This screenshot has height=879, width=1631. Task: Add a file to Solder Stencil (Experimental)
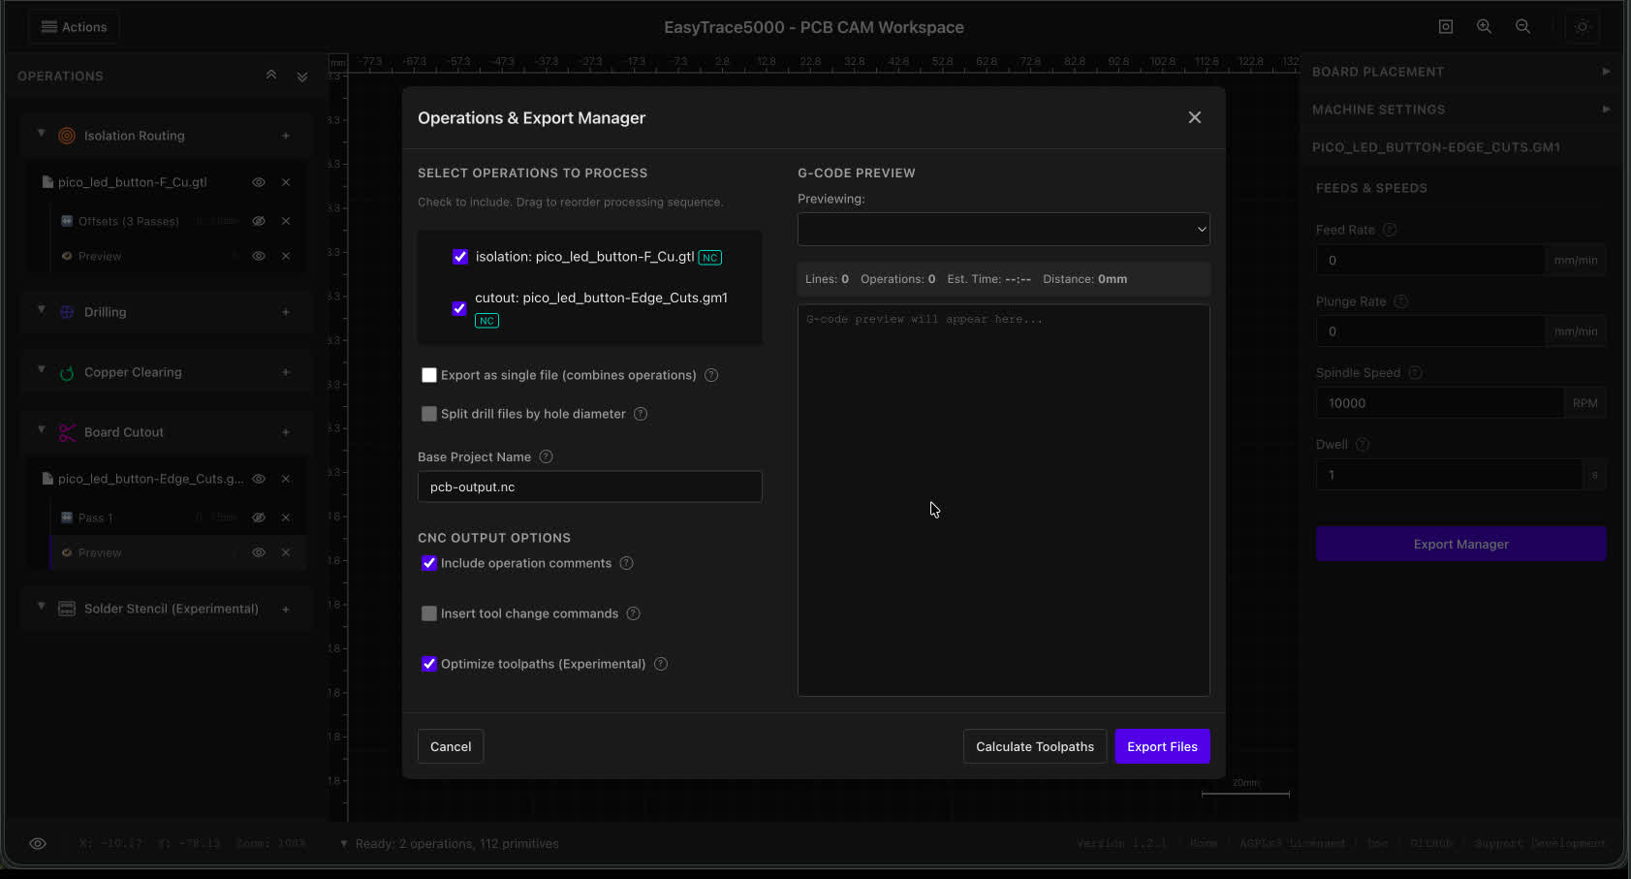click(286, 609)
